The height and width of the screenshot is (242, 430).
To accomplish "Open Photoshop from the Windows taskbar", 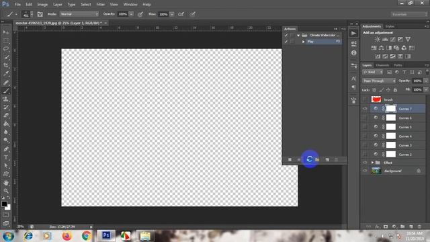I will click(x=106, y=235).
